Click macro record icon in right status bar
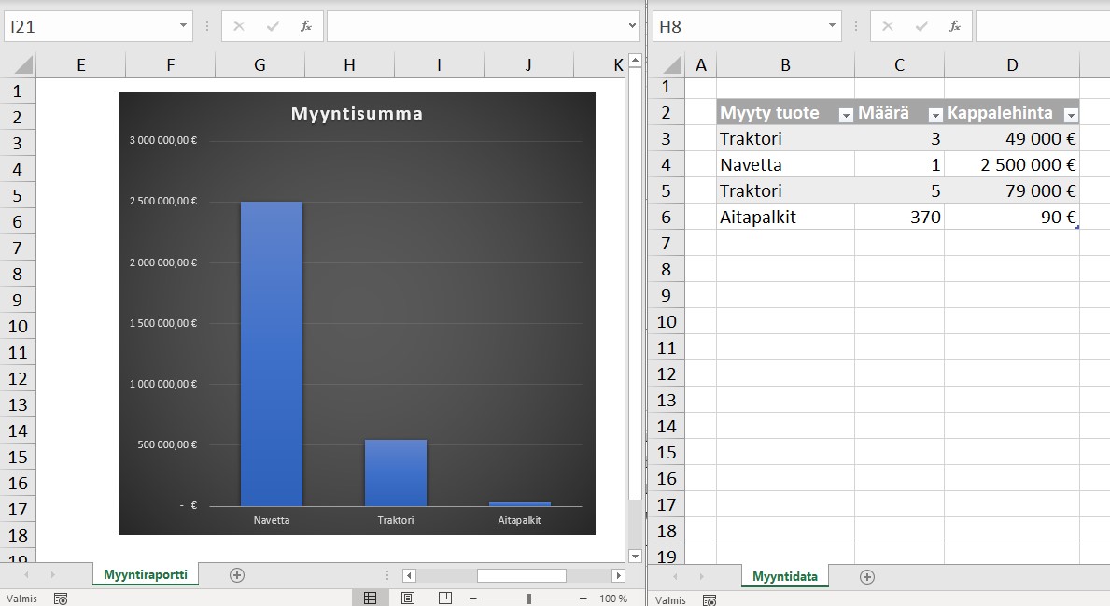Screen dimensions: 1110x606 pyautogui.click(x=710, y=600)
